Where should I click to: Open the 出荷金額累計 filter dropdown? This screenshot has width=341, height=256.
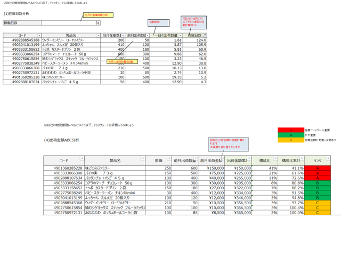tap(249, 159)
